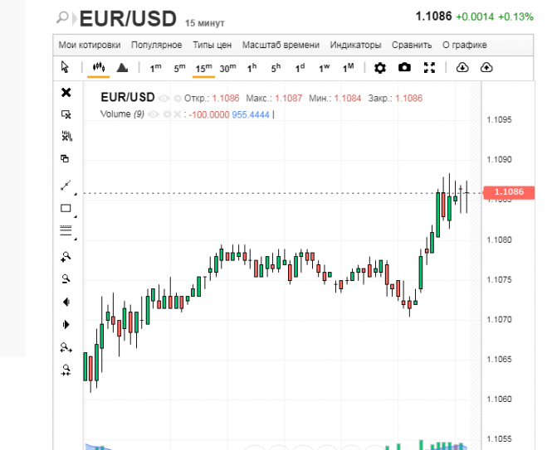Select the 15m timeframe button
Screen dimensions: 552x450
tap(204, 68)
